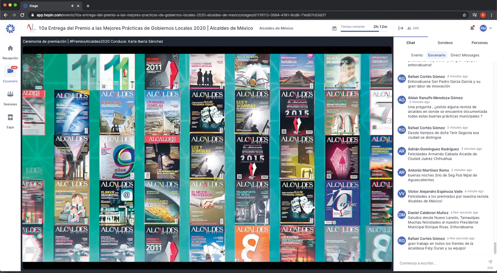Click the 'Ceremonia de premiación' stage caption
This screenshot has width=497, height=273.
tap(93, 41)
